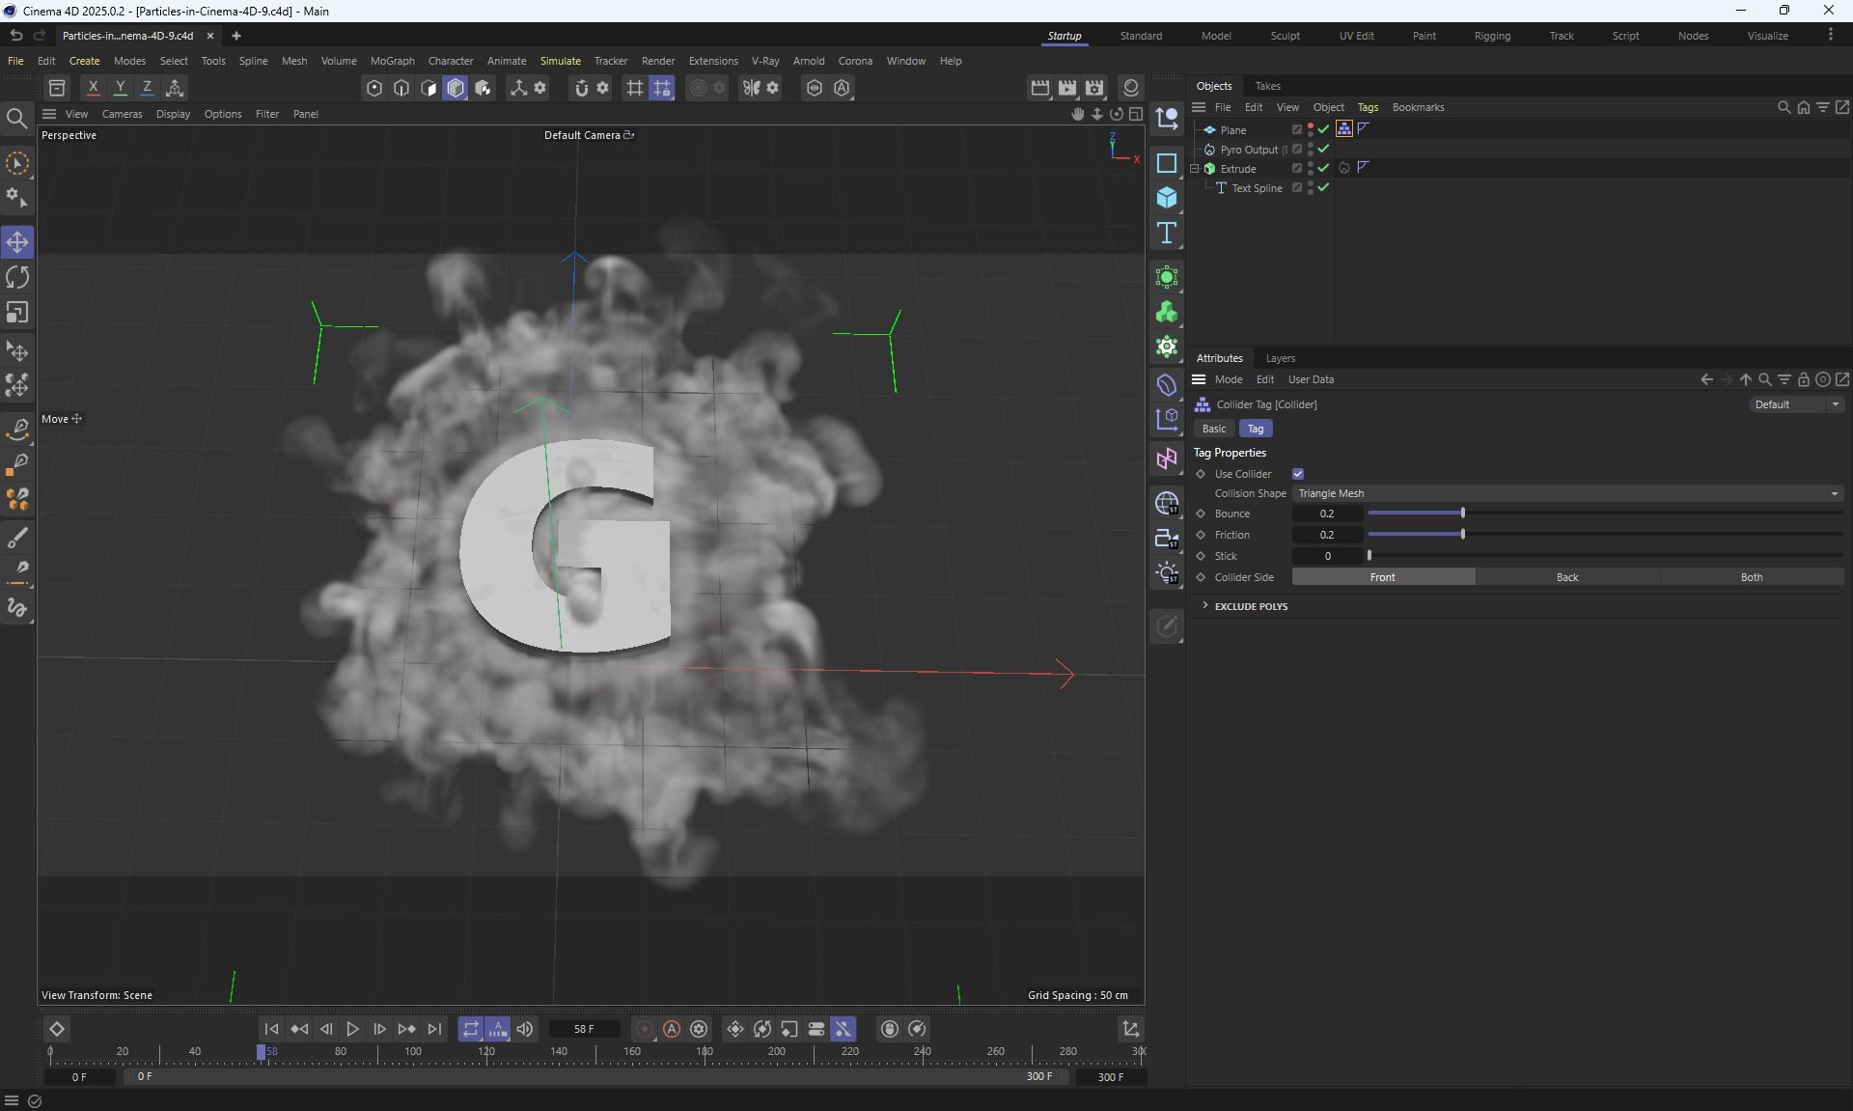
Task: Click the Cube primitive icon
Action: (1167, 198)
